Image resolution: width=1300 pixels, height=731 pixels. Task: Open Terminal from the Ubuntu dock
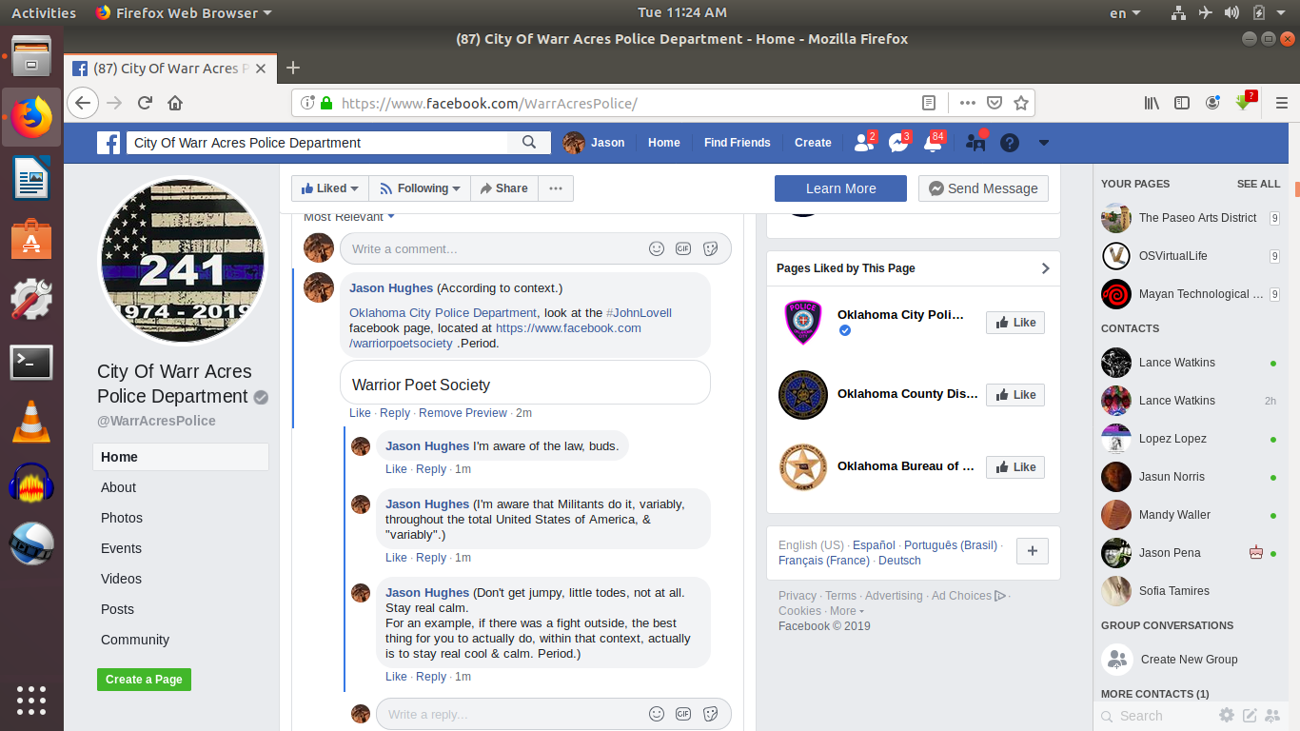(31, 363)
